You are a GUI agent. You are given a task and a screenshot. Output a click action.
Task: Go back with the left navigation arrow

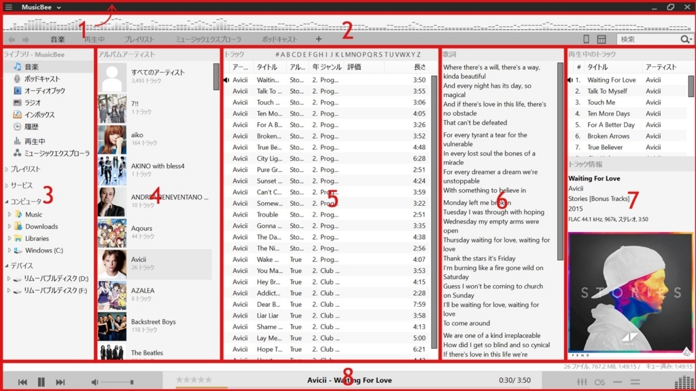12,39
